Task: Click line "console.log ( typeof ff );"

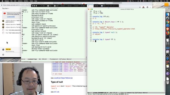Action: point(104,39)
